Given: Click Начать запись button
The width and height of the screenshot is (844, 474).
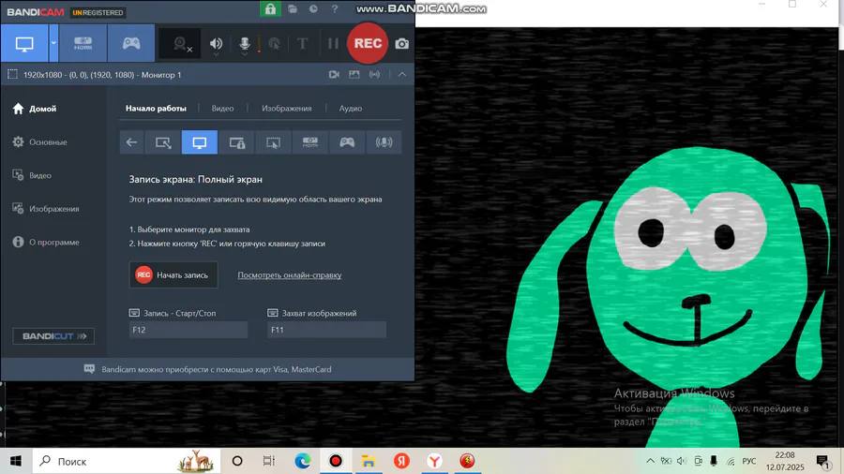Looking at the screenshot, I should [173, 274].
